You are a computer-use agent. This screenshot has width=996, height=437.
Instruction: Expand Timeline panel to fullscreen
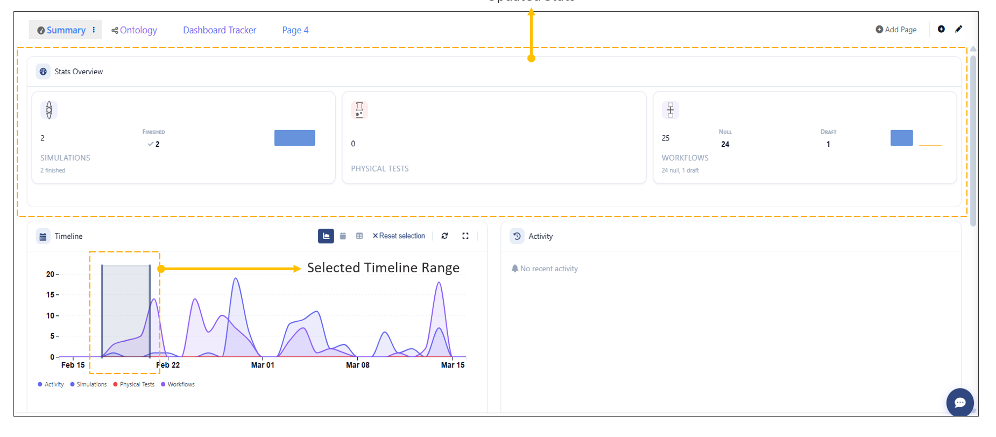point(465,236)
